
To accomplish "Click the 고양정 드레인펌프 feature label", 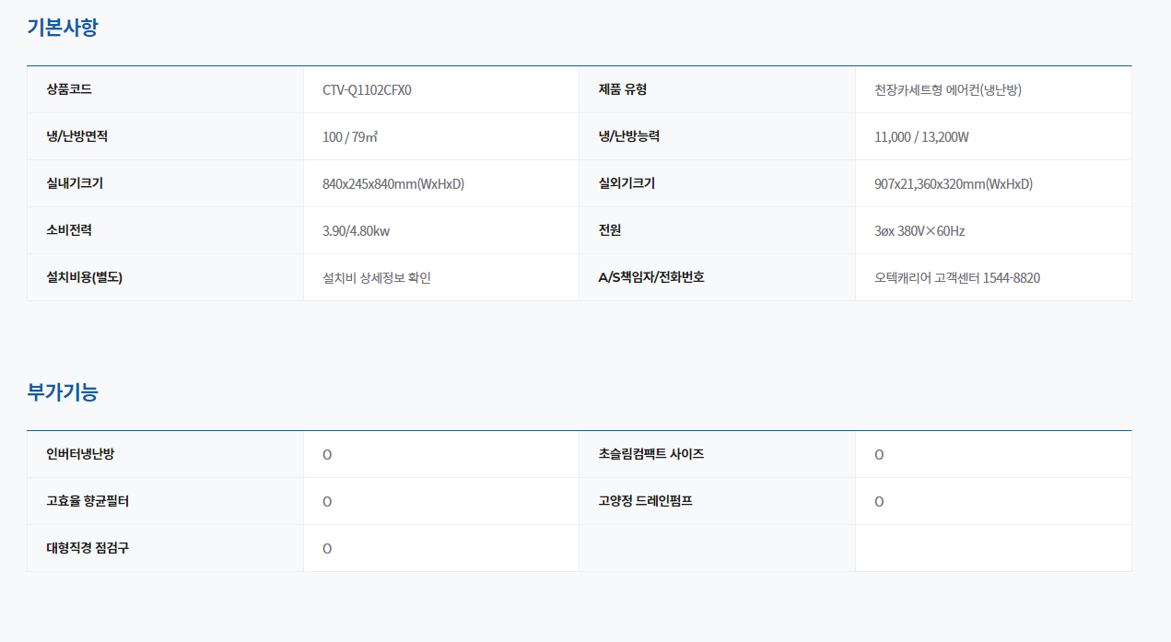I will click(x=645, y=501).
